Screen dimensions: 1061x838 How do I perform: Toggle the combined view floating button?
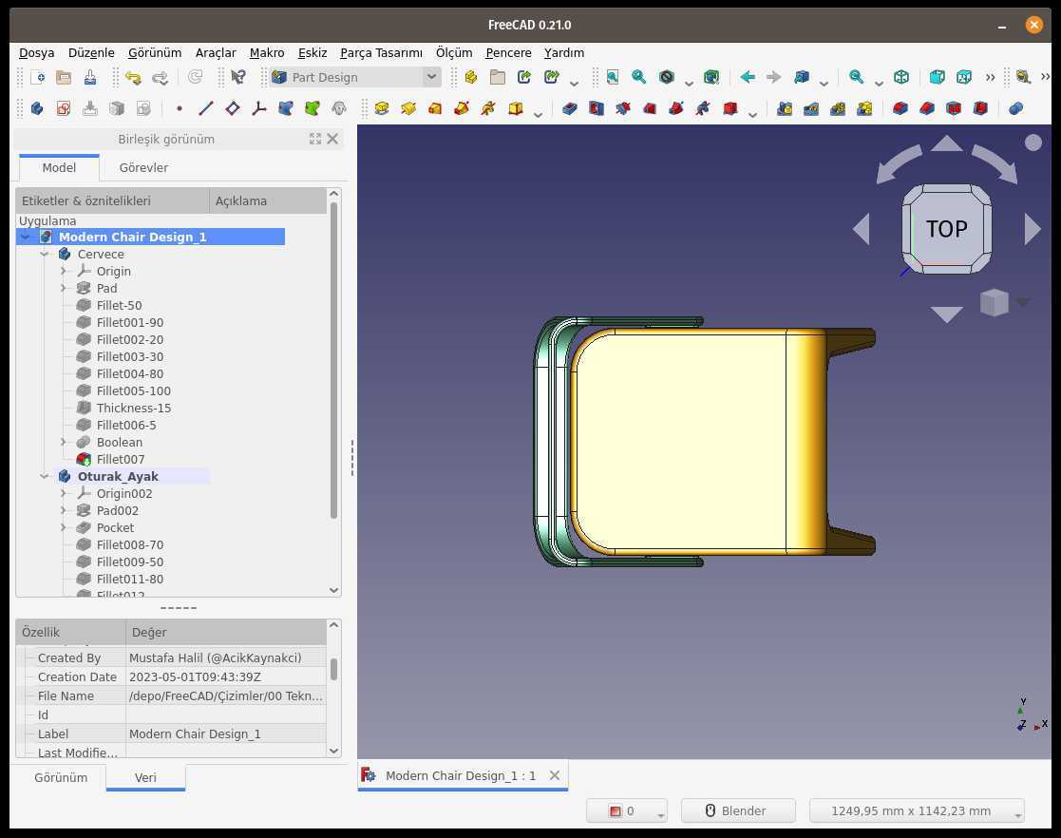click(x=315, y=139)
